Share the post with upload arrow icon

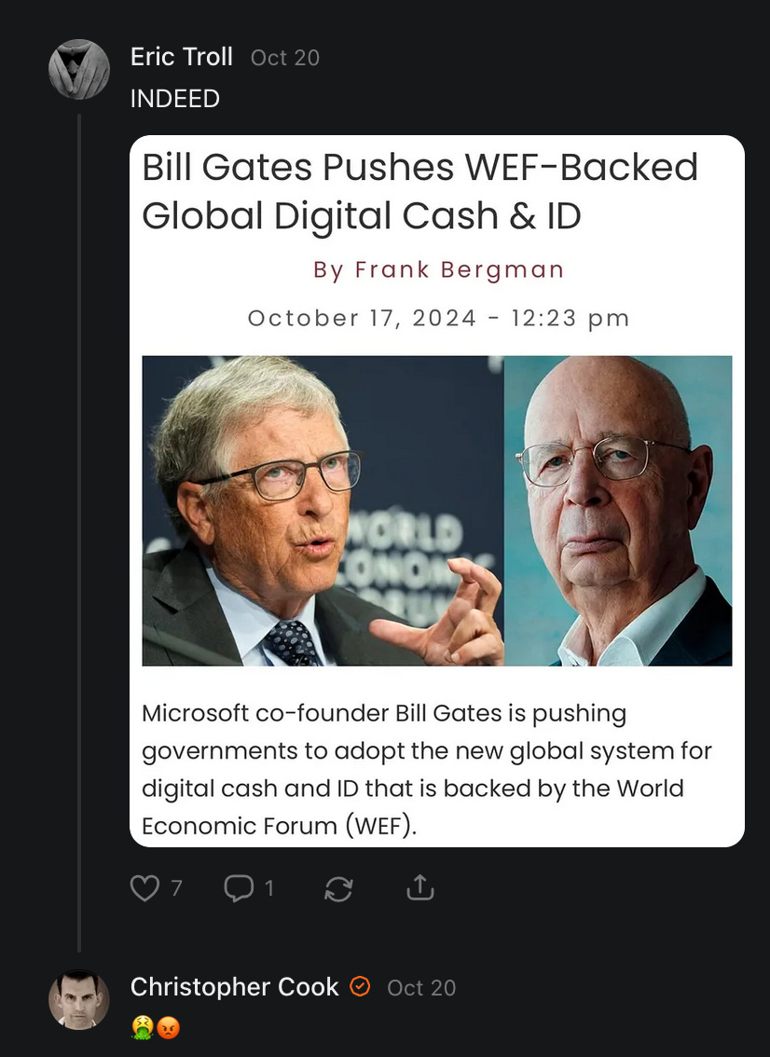(x=420, y=887)
